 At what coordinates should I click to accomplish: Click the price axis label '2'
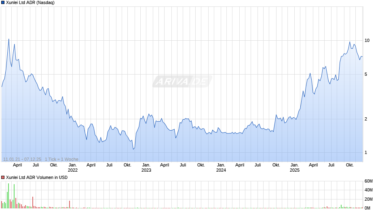coord(366,119)
